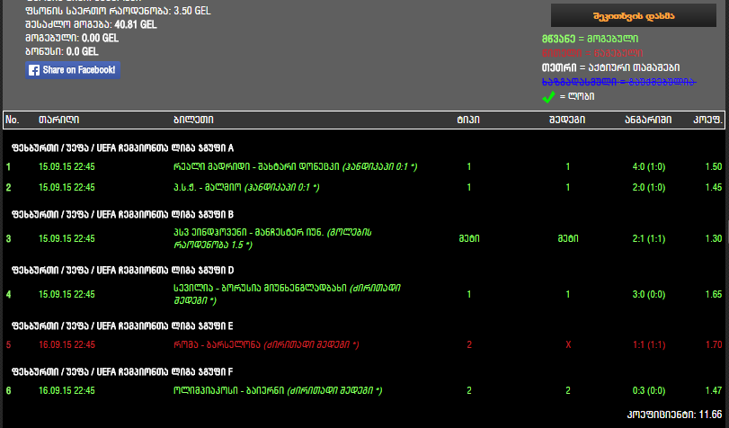Click the 4:0 (1:0) score cell
The image size is (729, 428).
click(x=649, y=166)
